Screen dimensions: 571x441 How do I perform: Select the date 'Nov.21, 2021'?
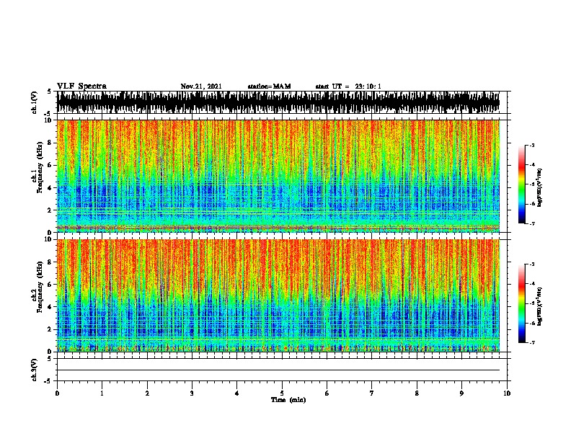point(201,86)
